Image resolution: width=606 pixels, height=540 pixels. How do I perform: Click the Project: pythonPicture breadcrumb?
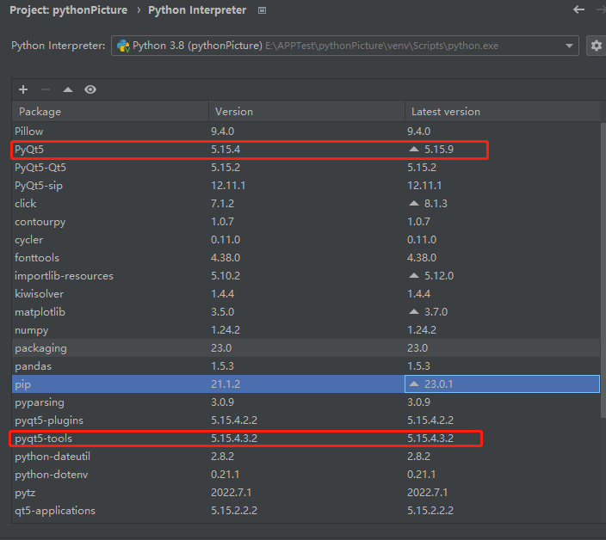tap(68, 10)
